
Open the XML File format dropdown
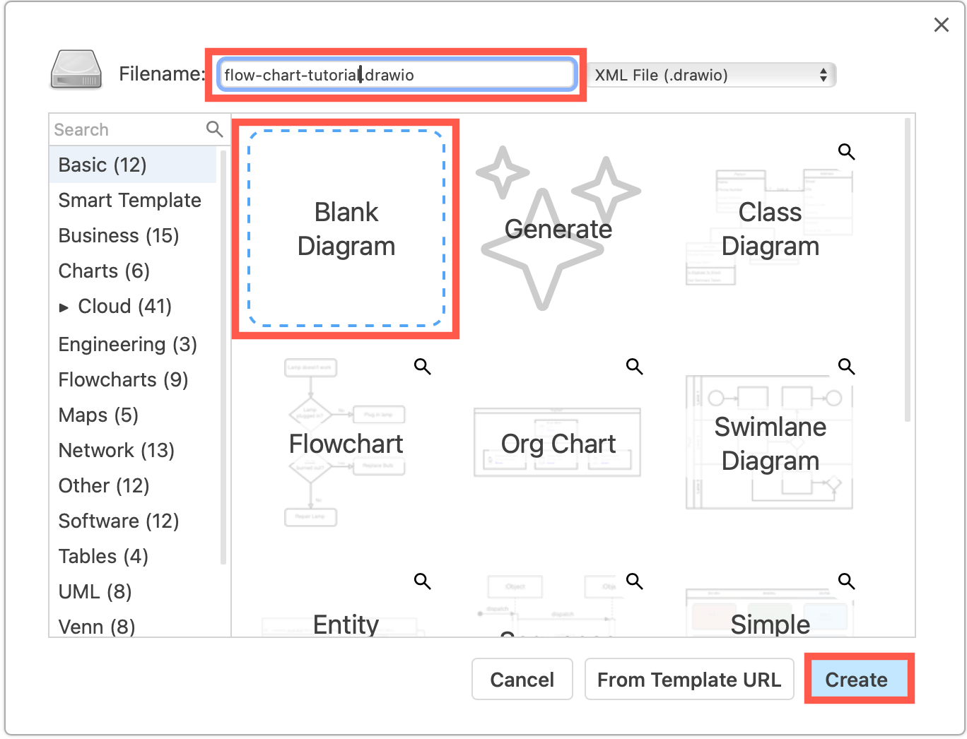pyautogui.click(x=710, y=74)
